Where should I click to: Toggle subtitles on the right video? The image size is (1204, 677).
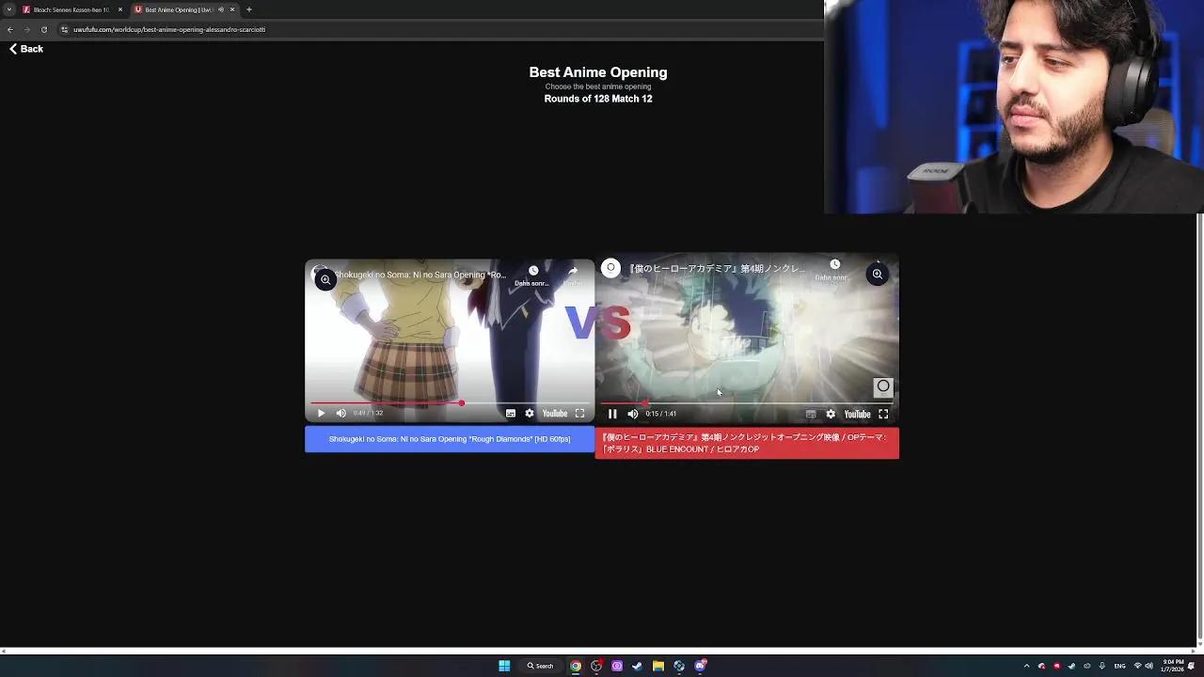(x=811, y=414)
